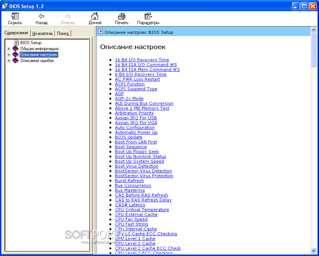Open the CAS Before RAS Refresh link
This screenshot has width=319, height=256.
tap(141, 195)
